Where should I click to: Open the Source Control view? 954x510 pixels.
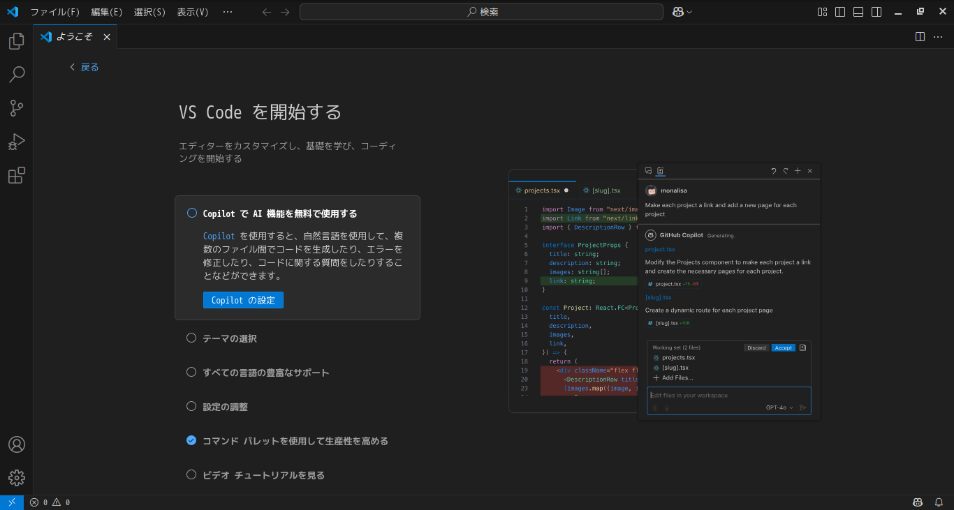pos(16,108)
